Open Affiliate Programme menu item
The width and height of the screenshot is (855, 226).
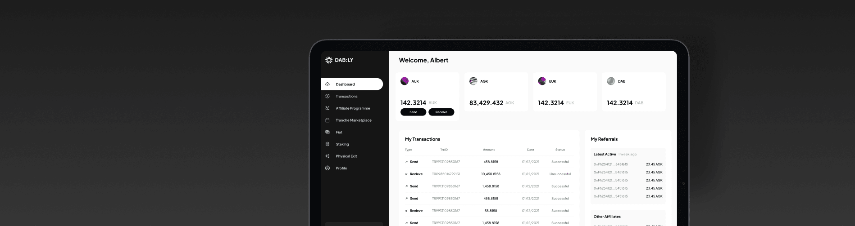coord(352,108)
